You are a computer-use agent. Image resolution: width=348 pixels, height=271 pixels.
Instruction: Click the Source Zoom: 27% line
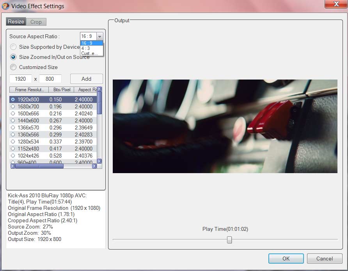pyautogui.click(x=30, y=227)
